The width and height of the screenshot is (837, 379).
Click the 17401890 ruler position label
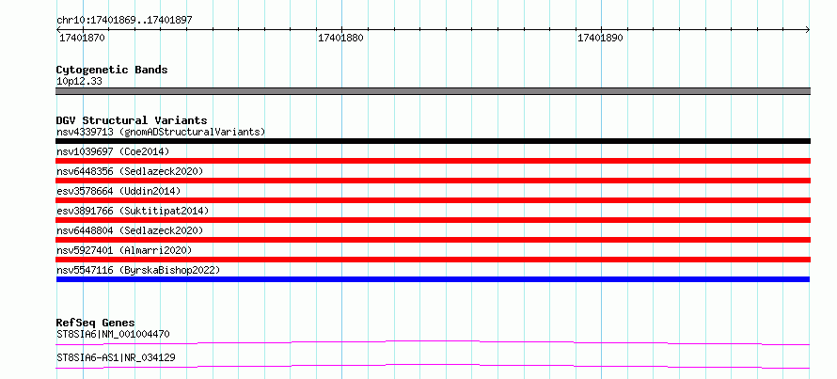[x=600, y=38]
